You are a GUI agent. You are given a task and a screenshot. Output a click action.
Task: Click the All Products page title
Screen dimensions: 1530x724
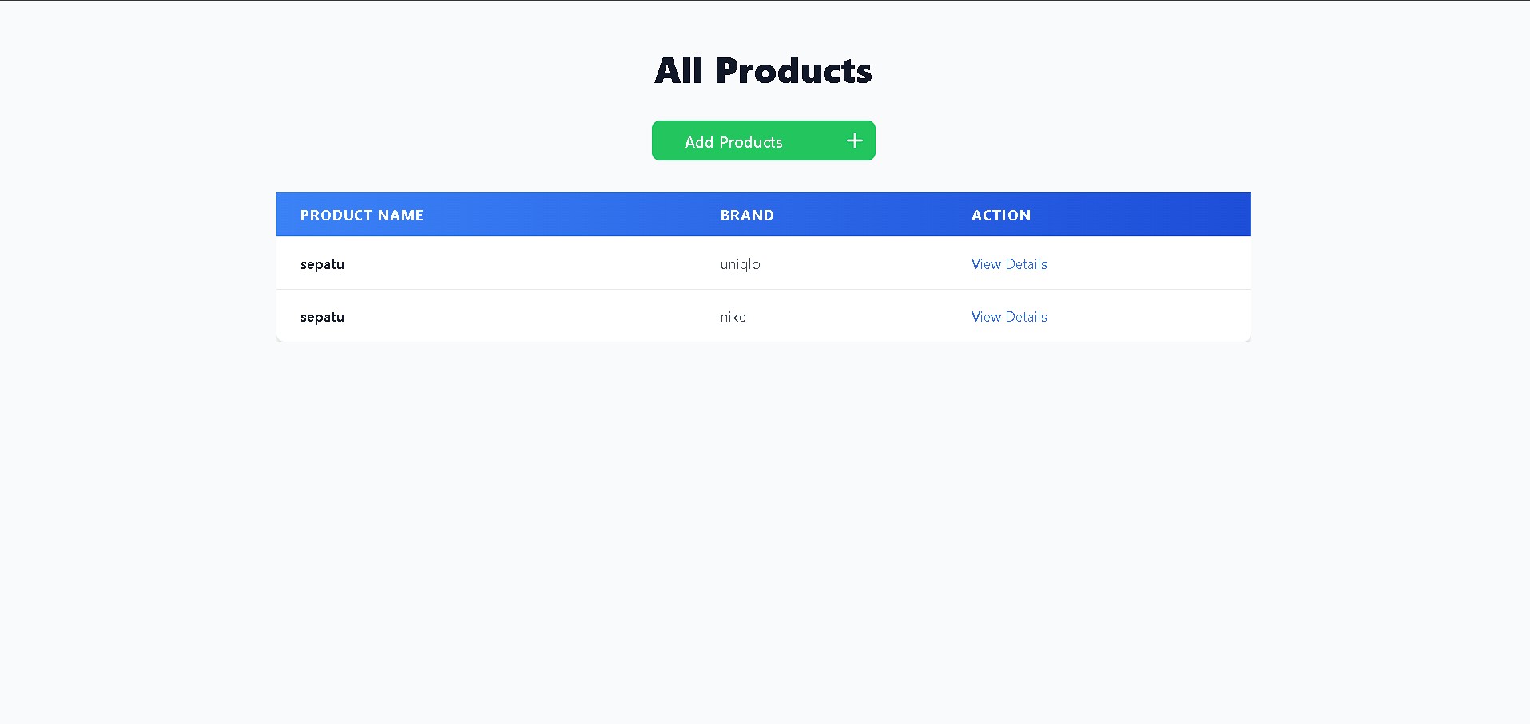coord(763,70)
